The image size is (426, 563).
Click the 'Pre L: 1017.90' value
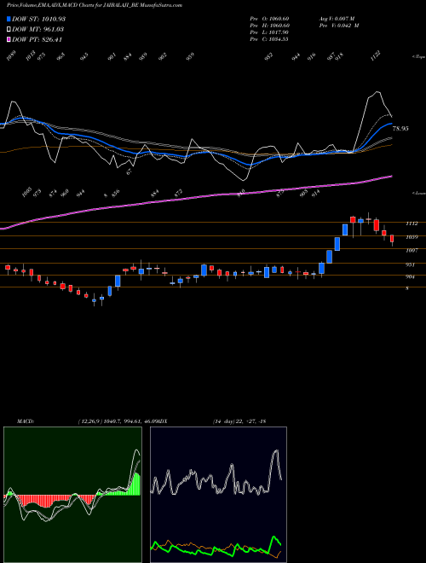pos(269,32)
